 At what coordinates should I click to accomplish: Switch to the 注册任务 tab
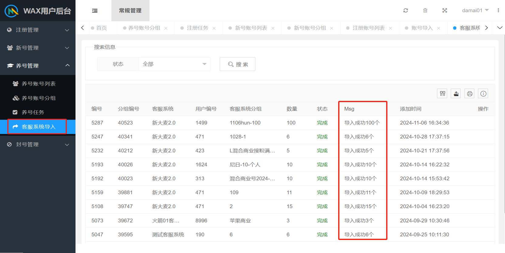197,28
